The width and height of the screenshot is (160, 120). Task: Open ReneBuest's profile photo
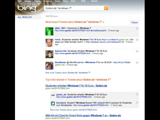point(49,66)
